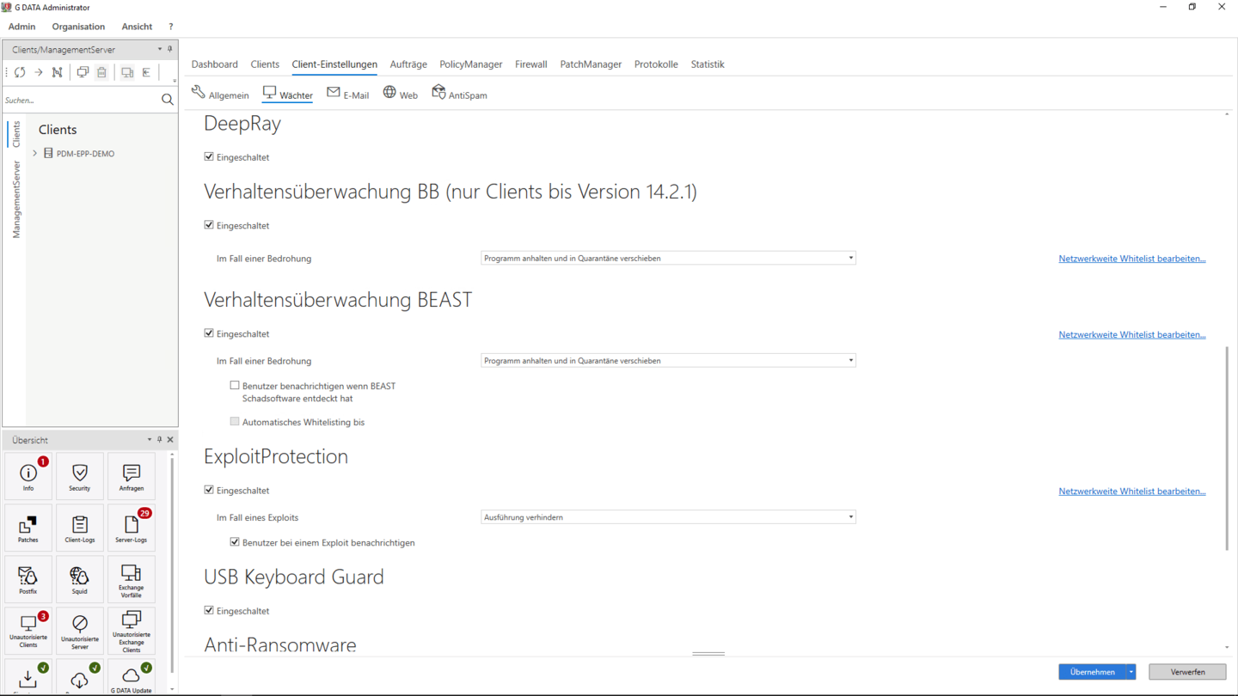Switch to the E-Mail settings sub-tab
This screenshot has height=696, width=1238.
pos(347,94)
